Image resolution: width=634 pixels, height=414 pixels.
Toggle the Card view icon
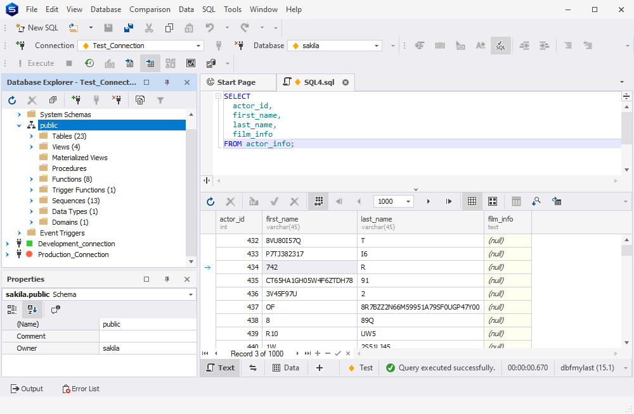point(493,201)
